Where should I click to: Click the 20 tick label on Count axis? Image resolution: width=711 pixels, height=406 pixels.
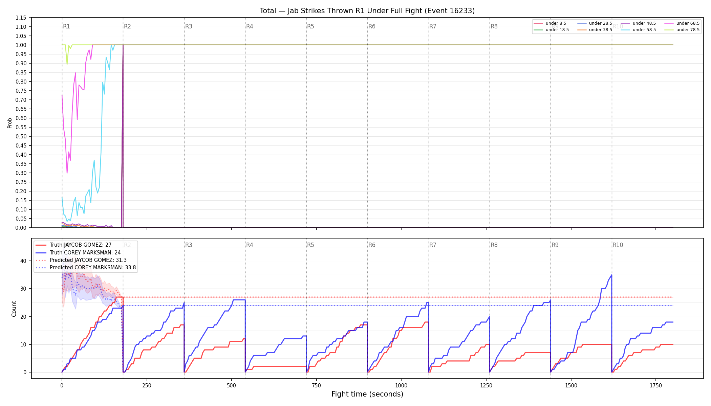[23, 317]
